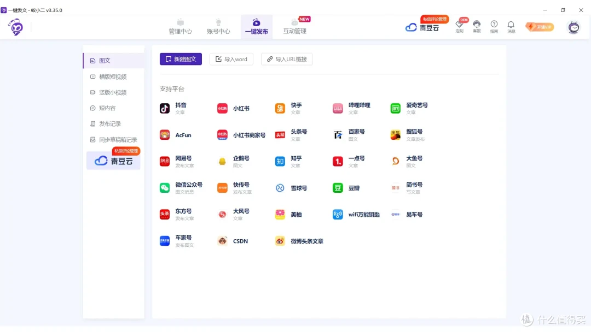Click the wifi万能钥匙 icon
The width and height of the screenshot is (591, 332).
337,214
